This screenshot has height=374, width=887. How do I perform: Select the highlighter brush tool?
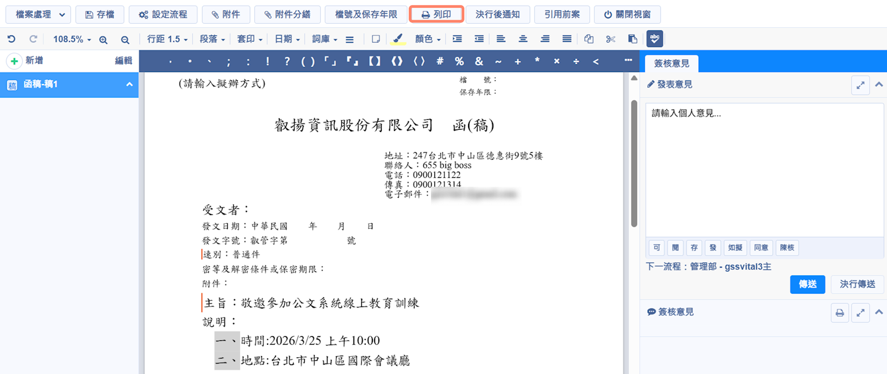point(397,39)
